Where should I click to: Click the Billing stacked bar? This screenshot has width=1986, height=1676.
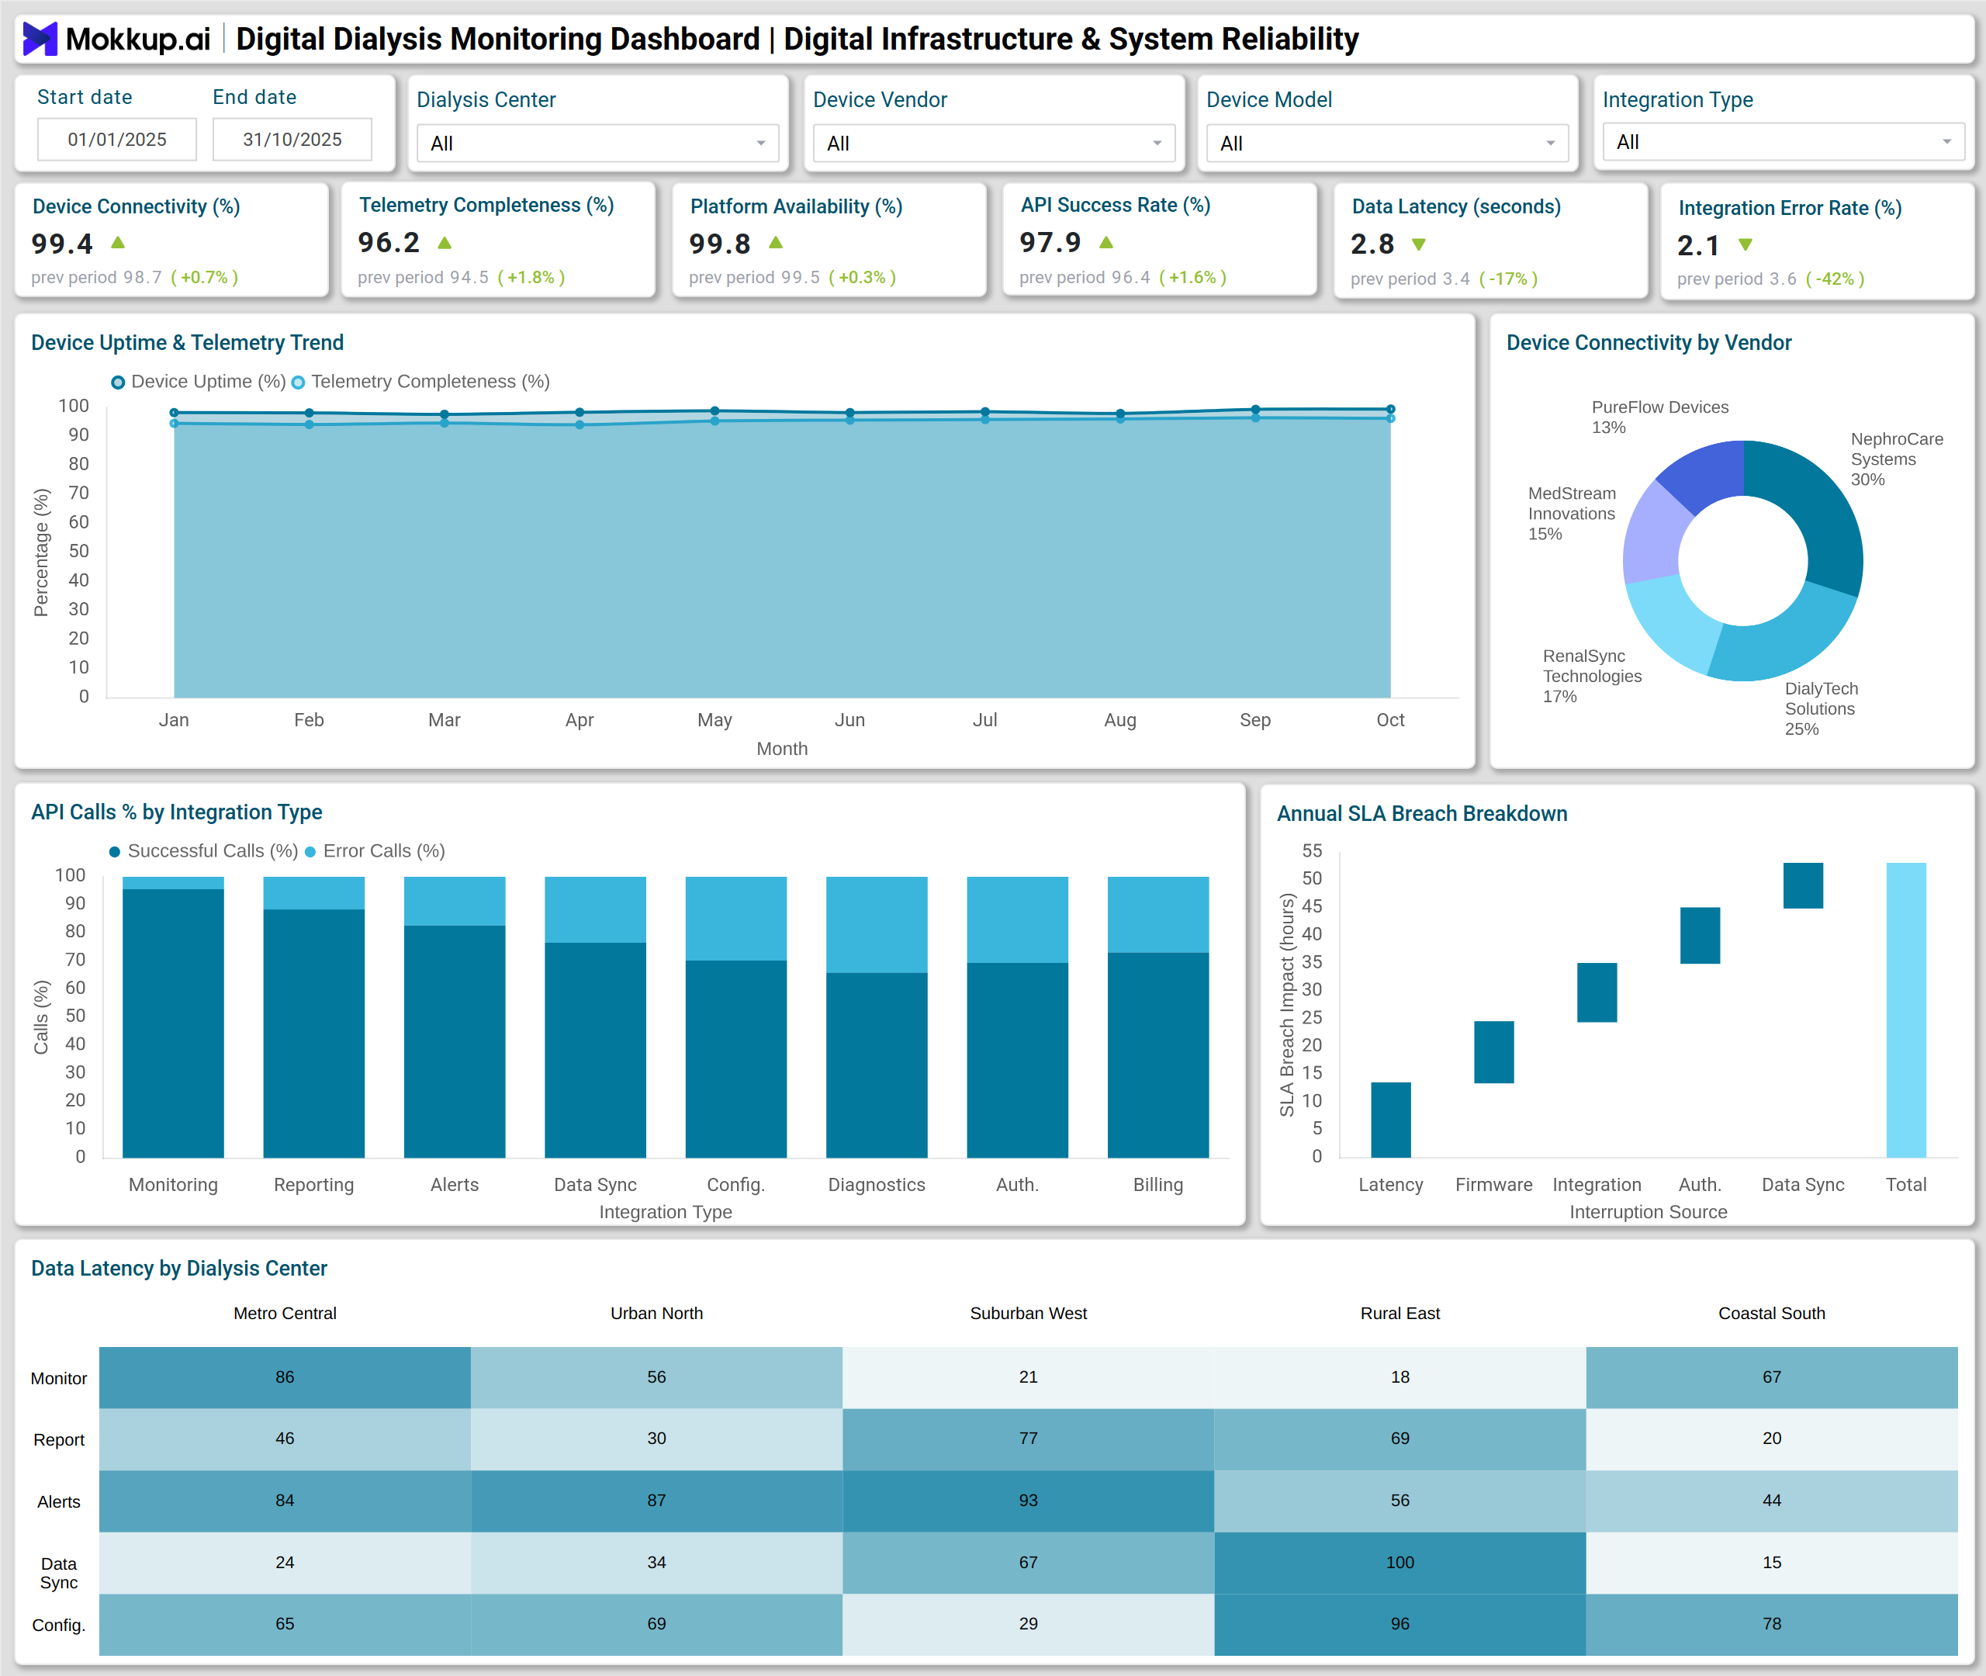click(1157, 1016)
